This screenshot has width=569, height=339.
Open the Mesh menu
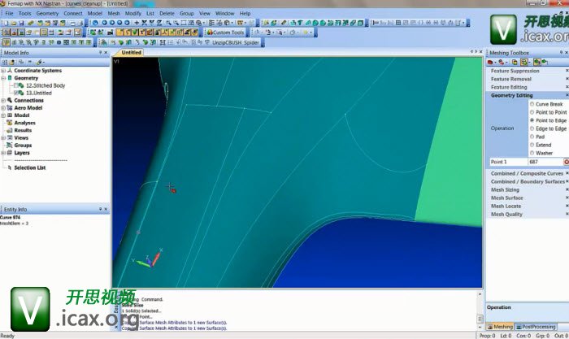pos(114,14)
